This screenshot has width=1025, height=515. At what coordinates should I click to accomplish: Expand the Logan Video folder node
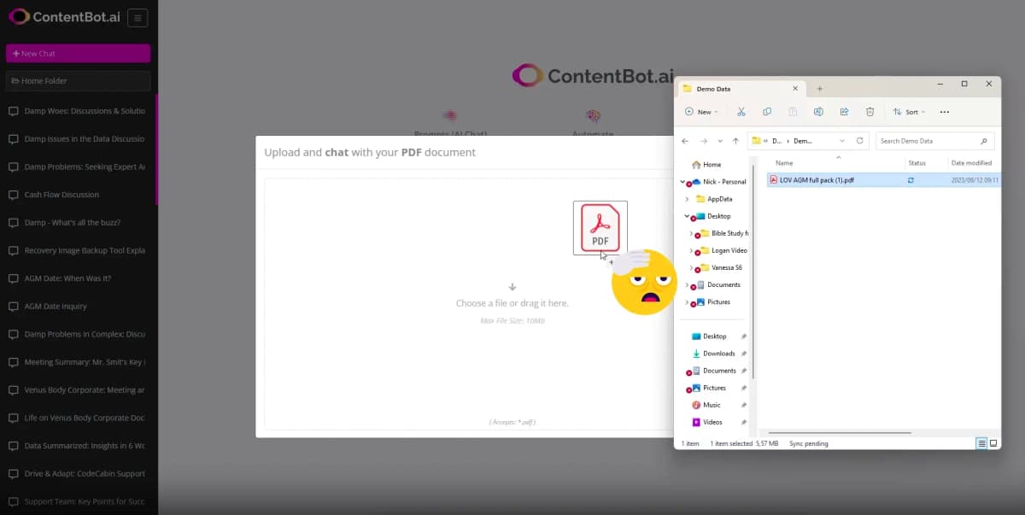coord(691,250)
